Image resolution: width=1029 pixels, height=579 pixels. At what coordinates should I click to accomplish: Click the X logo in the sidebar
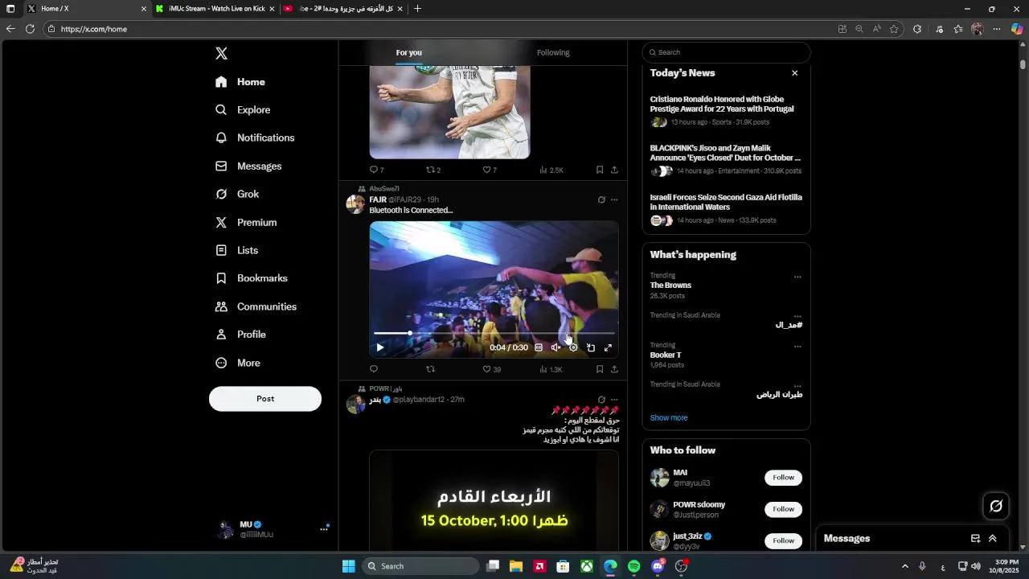click(221, 54)
